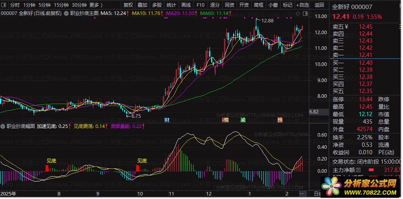Click the 财 financial report marker

point(167,120)
